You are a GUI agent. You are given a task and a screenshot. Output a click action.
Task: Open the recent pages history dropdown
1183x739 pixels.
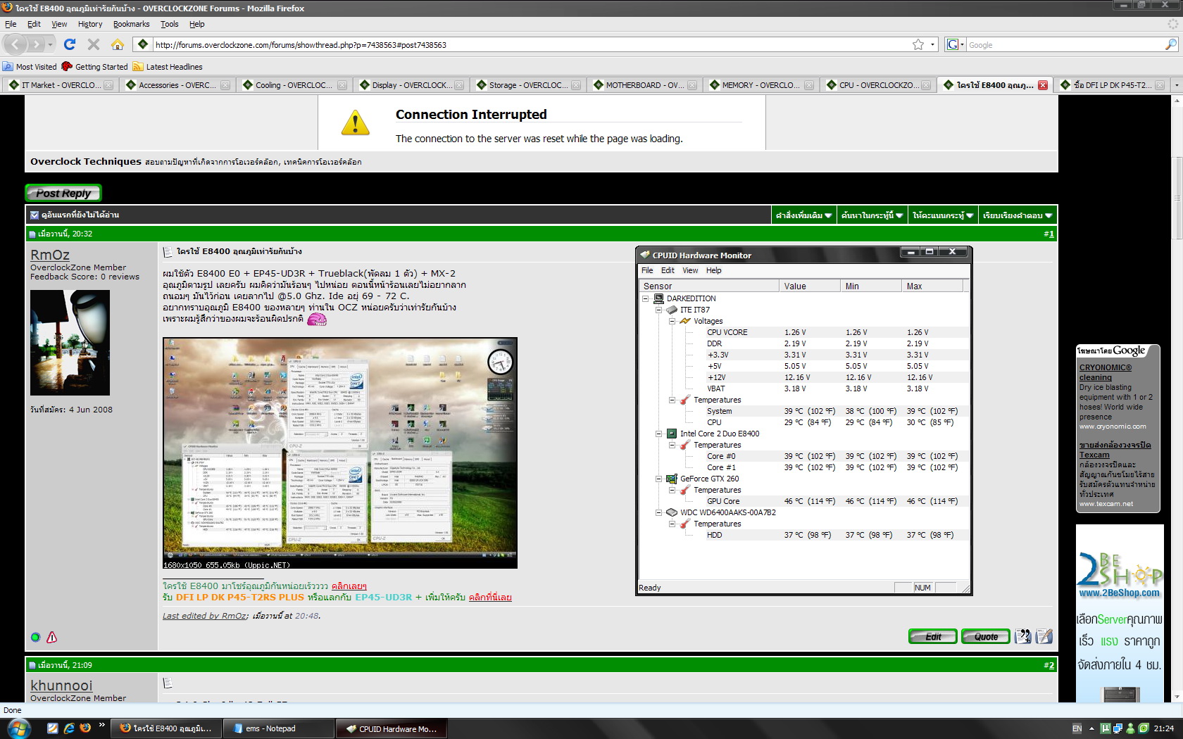tap(50, 44)
